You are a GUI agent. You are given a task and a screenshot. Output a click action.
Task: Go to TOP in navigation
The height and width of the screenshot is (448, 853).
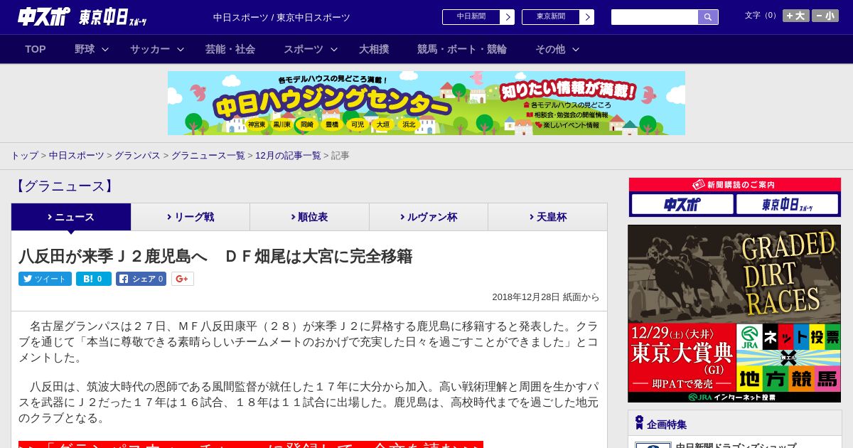point(36,49)
